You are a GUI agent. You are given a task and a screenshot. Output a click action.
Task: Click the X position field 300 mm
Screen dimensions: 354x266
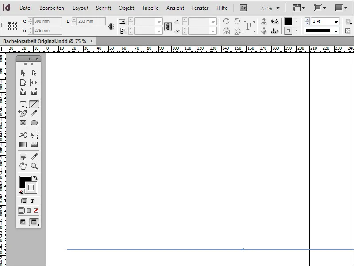point(47,21)
